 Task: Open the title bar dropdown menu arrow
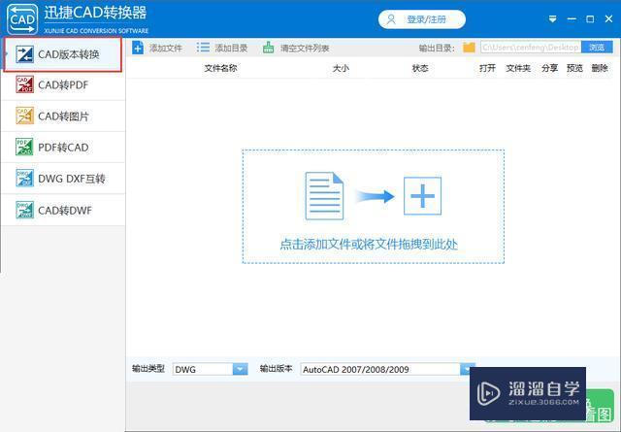(552, 19)
